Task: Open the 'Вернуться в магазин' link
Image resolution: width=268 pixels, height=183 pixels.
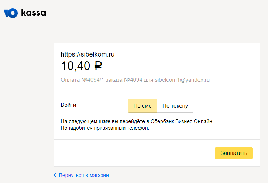Action: 84,175
